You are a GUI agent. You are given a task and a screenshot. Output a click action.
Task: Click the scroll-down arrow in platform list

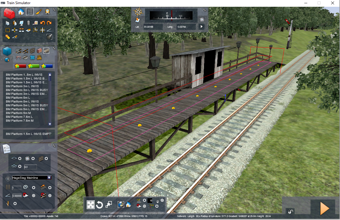click(x=50, y=124)
